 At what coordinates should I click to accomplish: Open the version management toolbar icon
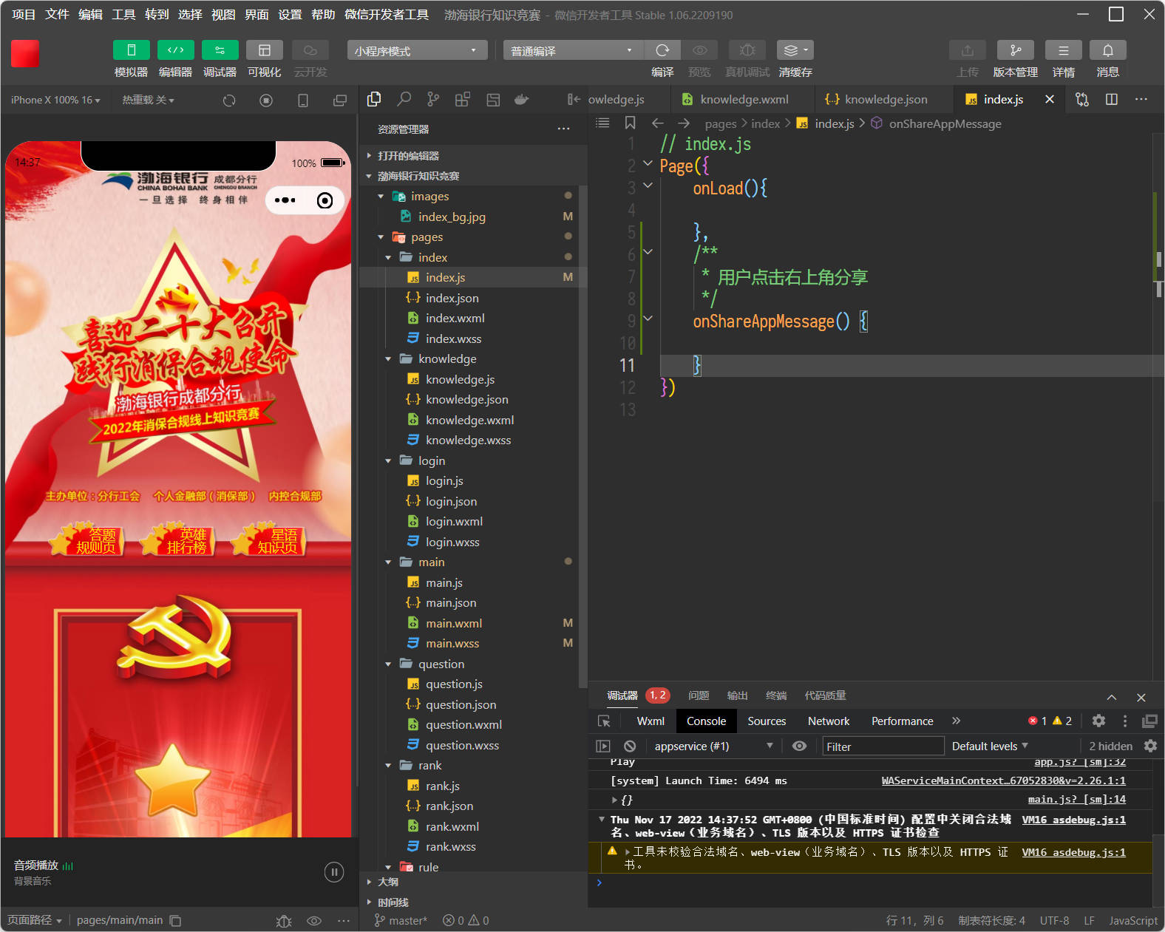click(1015, 50)
